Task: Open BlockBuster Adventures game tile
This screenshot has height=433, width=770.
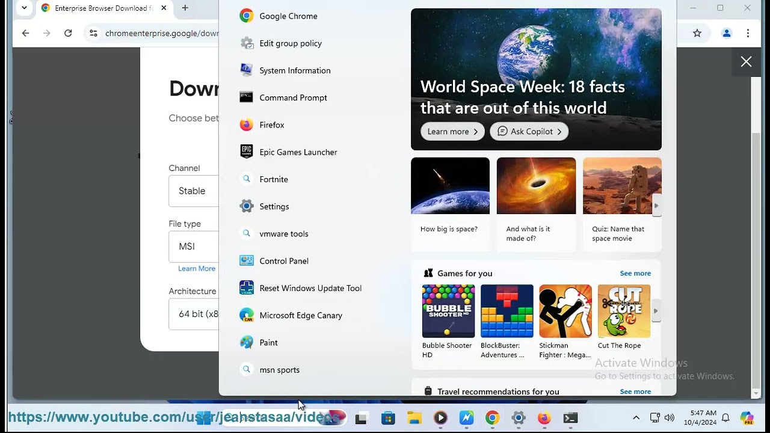Action: click(507, 322)
